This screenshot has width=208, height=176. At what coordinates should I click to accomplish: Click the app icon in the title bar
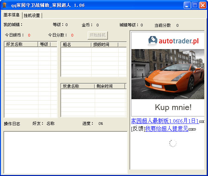tap(5, 5)
